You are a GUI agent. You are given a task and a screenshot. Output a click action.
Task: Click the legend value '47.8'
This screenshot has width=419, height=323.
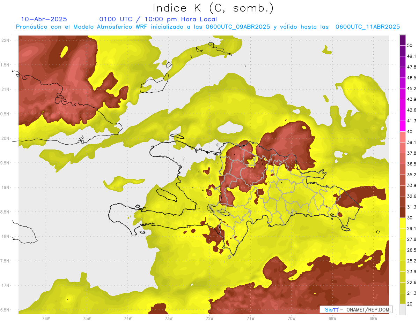tap(412, 67)
